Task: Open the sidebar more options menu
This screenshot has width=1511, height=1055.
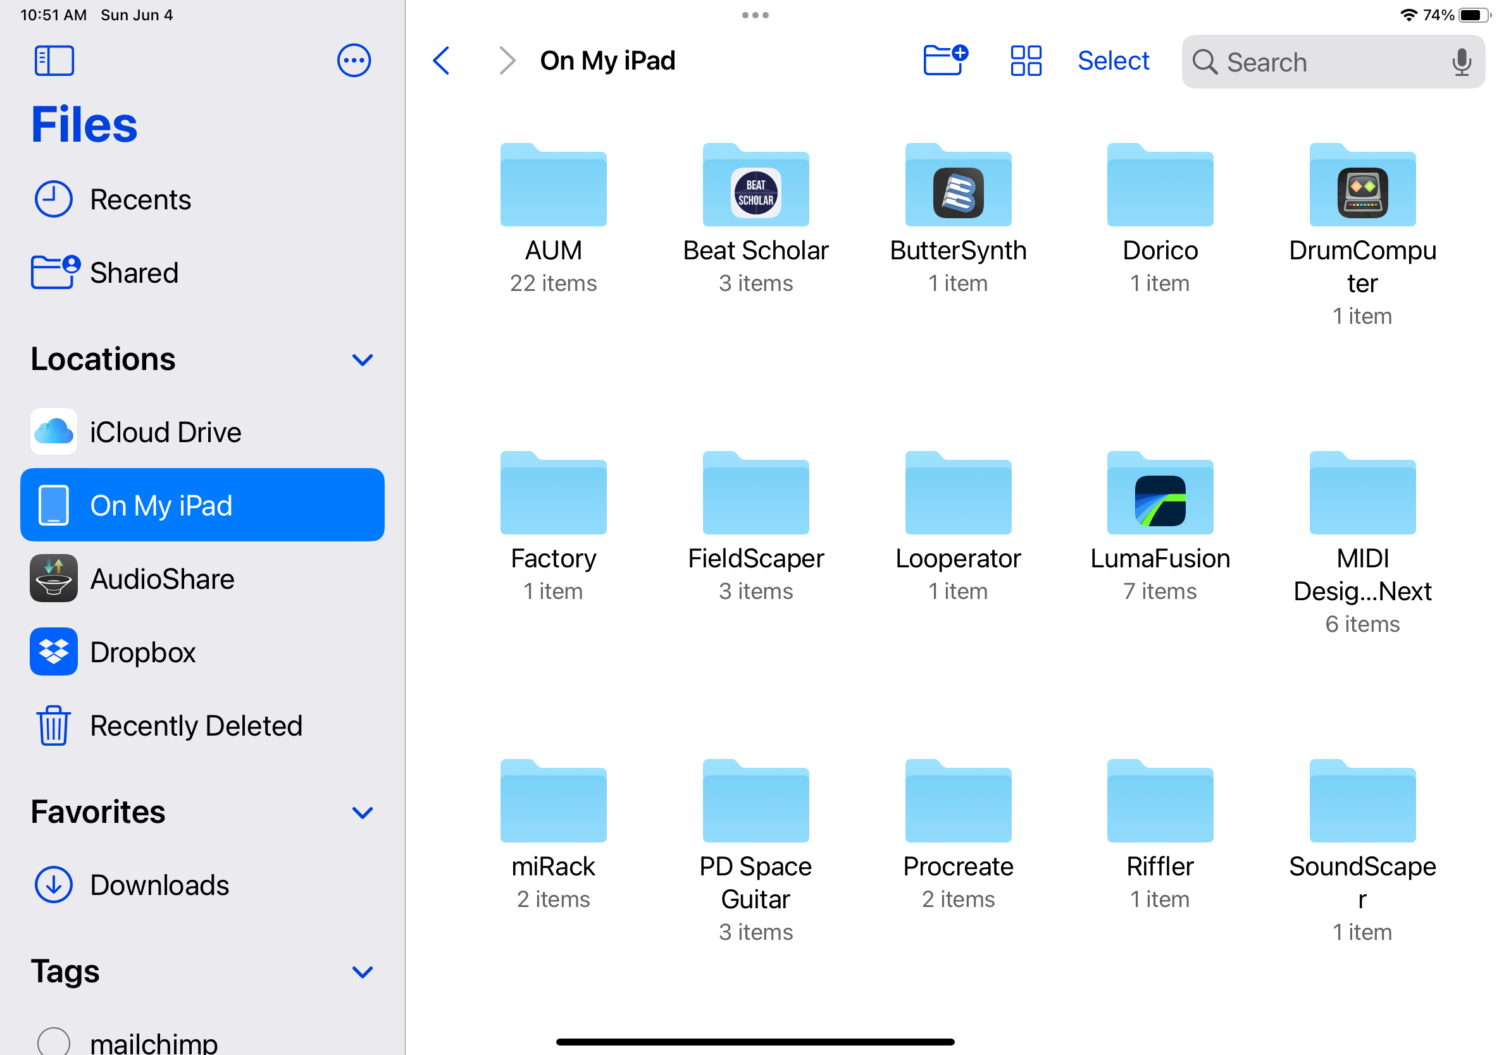Action: (x=354, y=61)
